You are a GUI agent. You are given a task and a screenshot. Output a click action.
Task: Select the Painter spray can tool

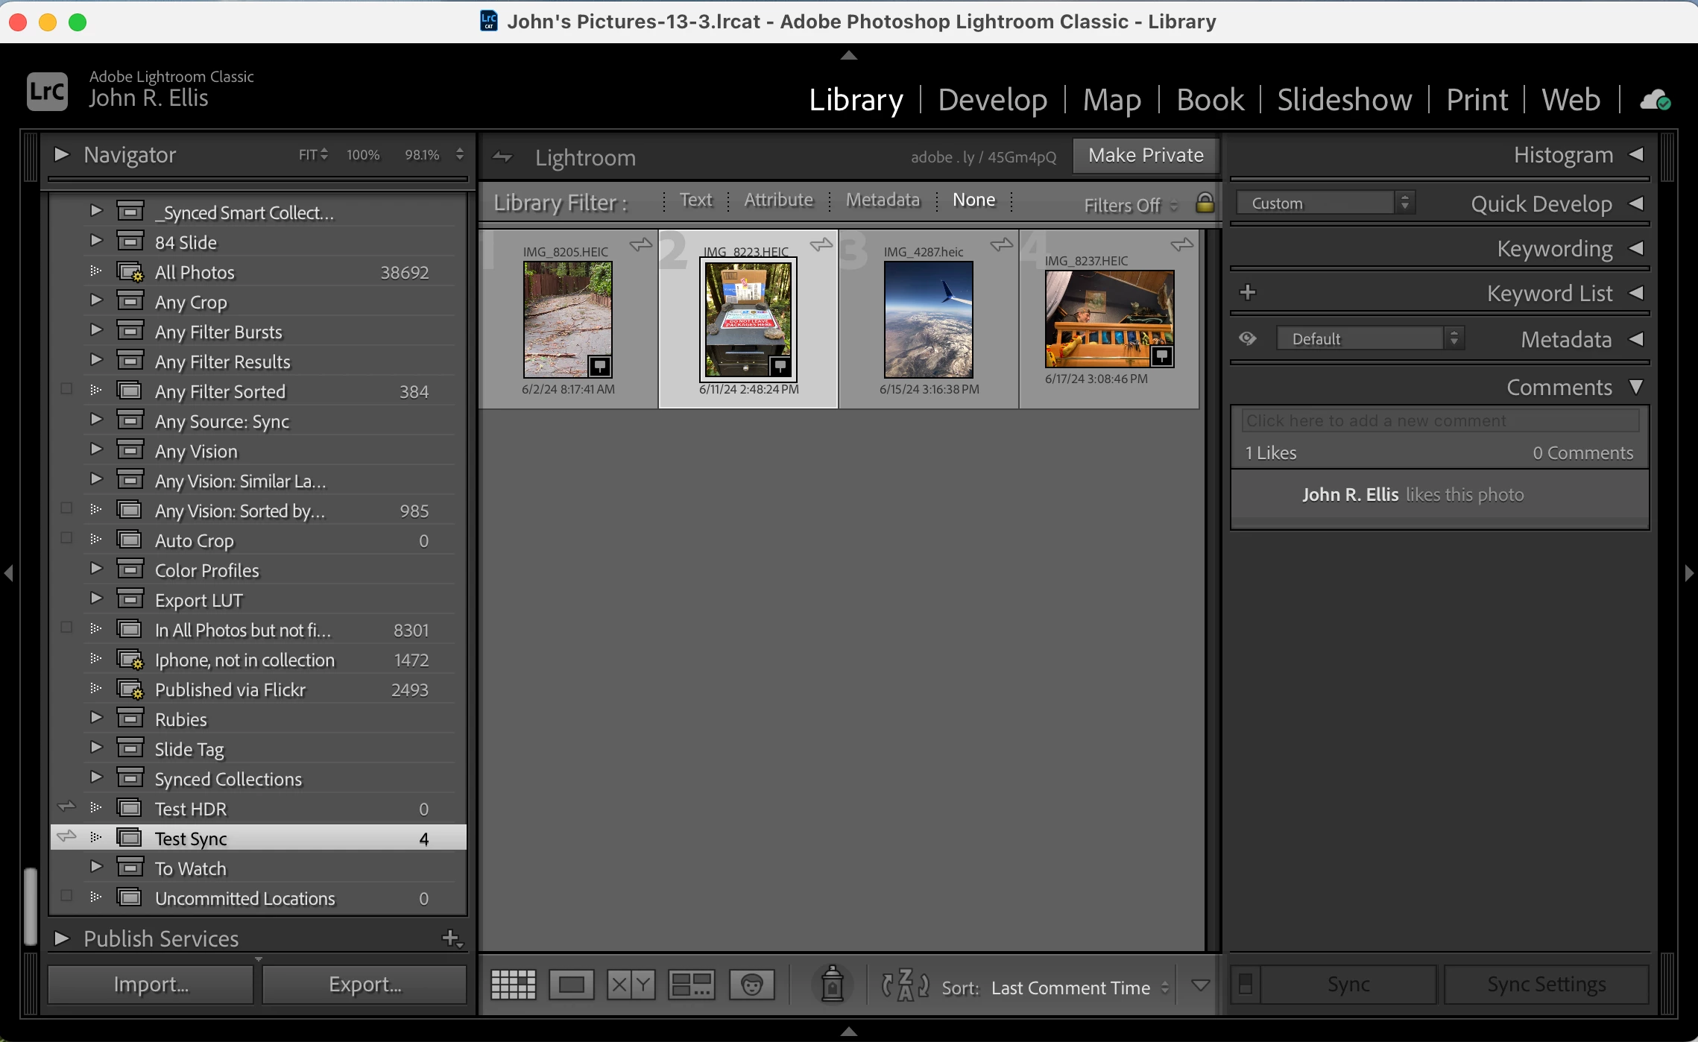click(x=832, y=985)
